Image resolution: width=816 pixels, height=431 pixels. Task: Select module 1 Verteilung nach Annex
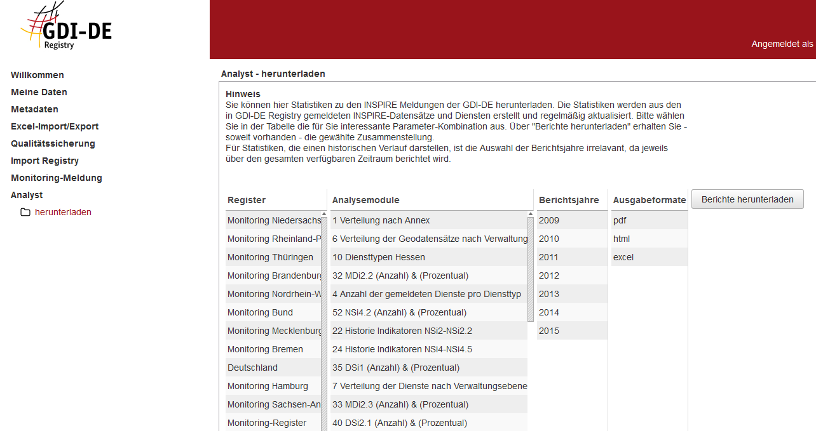click(429, 220)
